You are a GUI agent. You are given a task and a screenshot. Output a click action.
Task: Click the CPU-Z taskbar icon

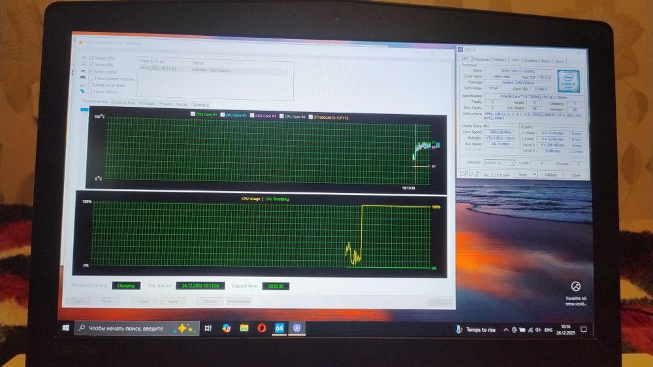point(296,328)
